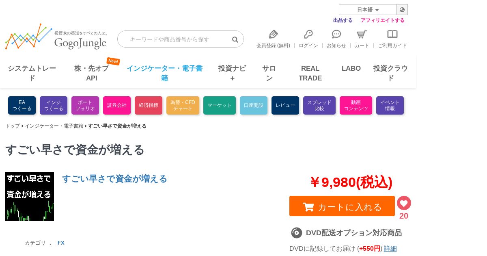Click the globe icon beside language selector
This screenshot has width=487, height=256.
pos(402,10)
